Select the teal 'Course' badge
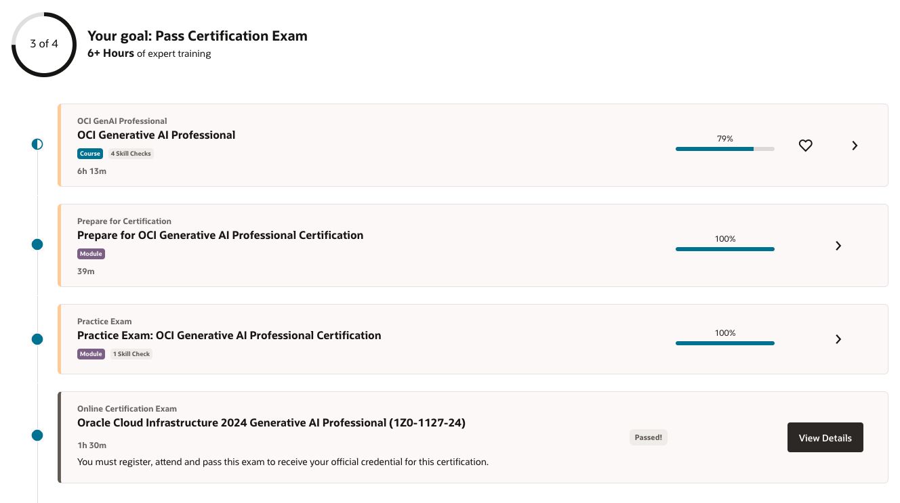 click(90, 153)
